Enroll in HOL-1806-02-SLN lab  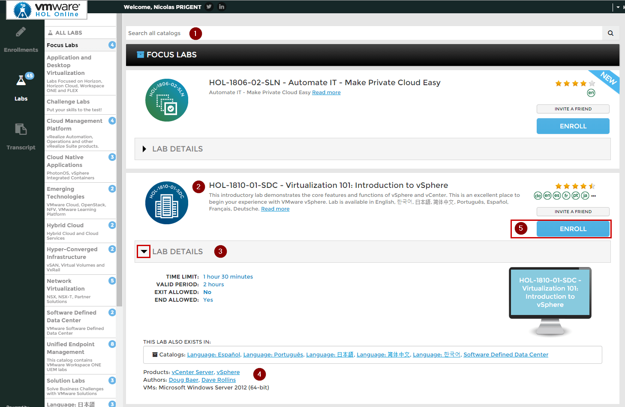click(x=573, y=126)
